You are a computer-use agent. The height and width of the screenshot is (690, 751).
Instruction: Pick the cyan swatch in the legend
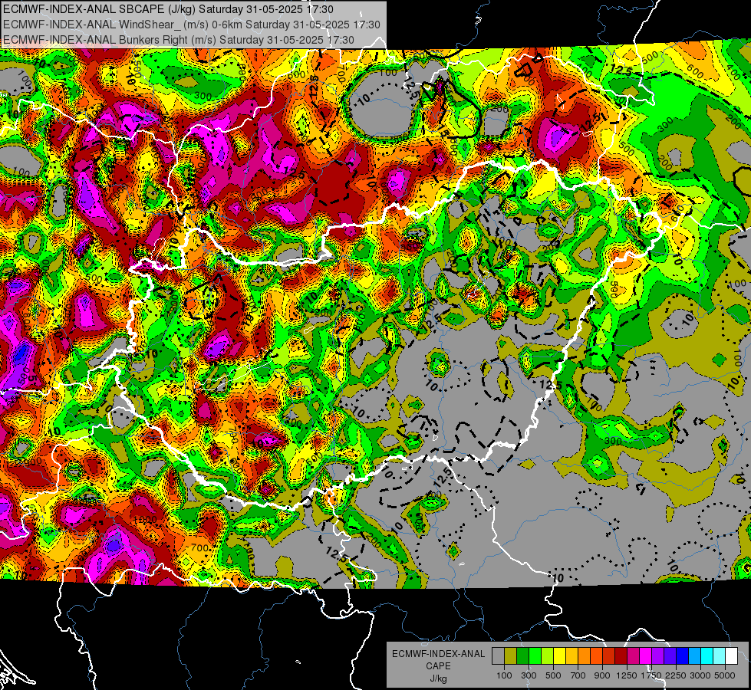click(707, 655)
